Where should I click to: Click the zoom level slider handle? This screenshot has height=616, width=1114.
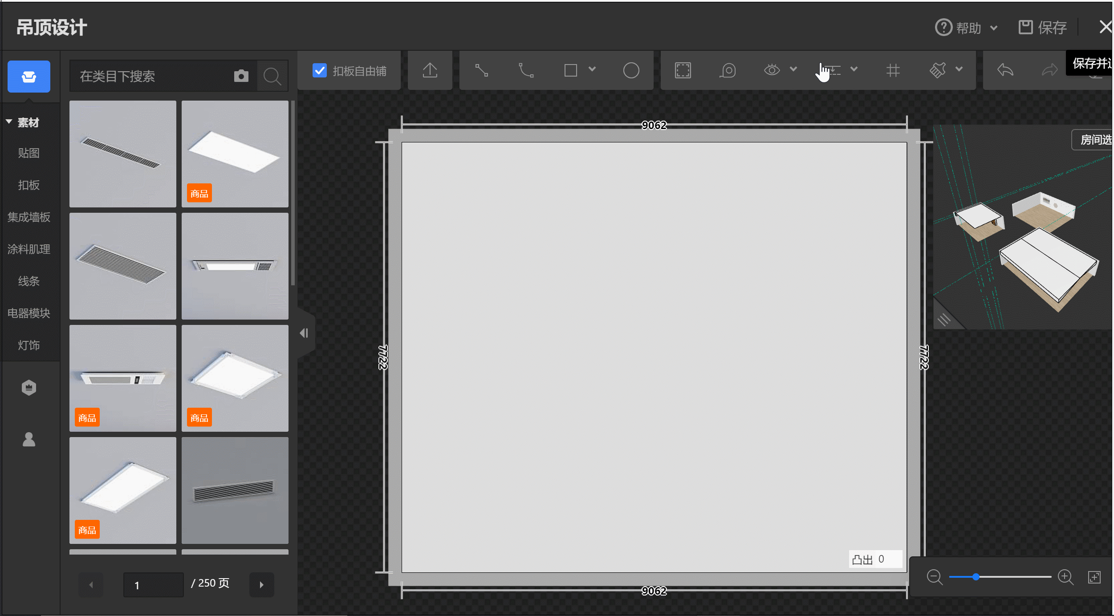pos(976,577)
